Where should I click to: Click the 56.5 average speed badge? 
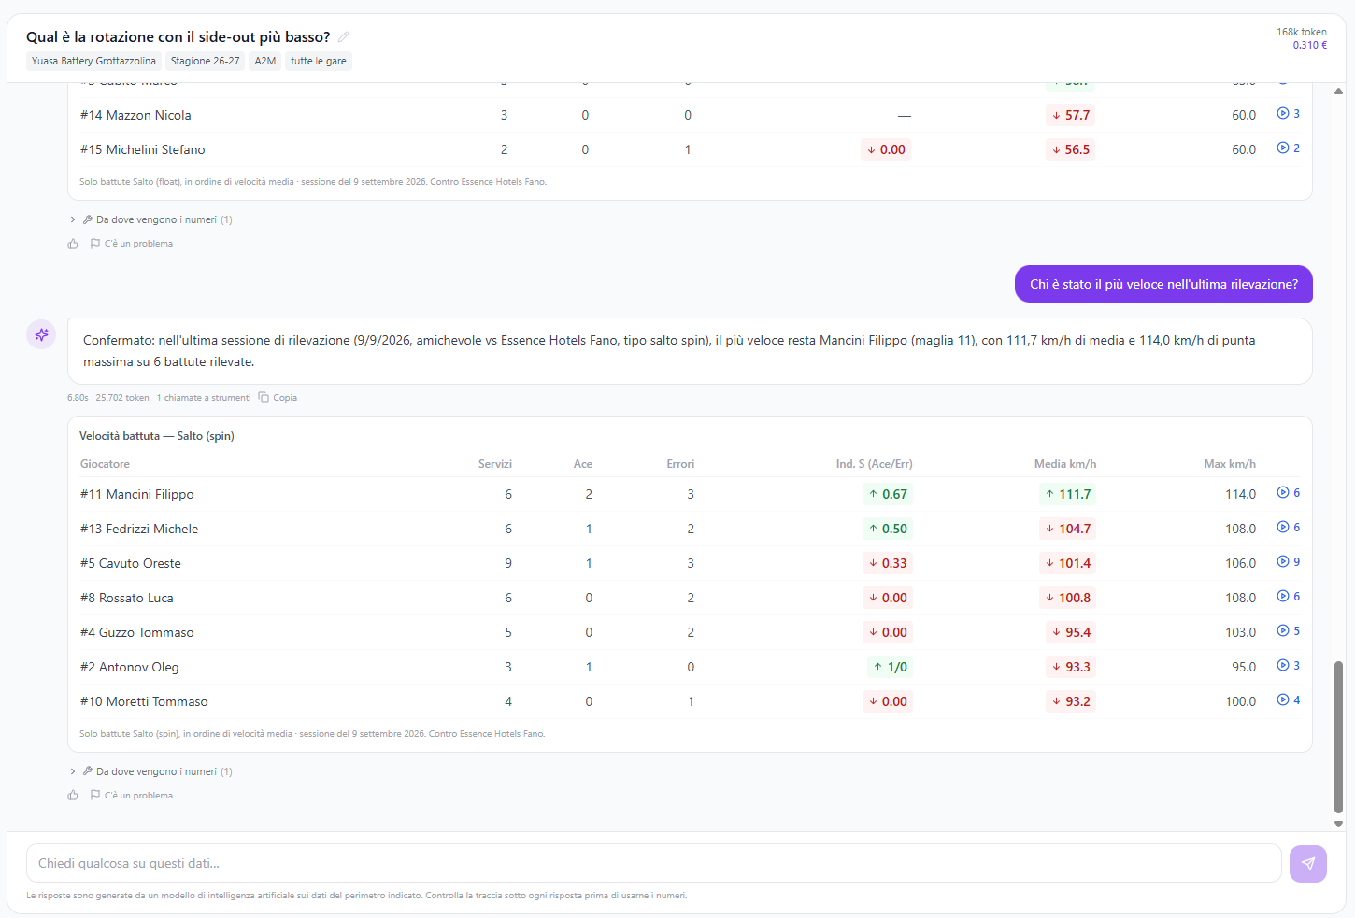[1071, 149]
